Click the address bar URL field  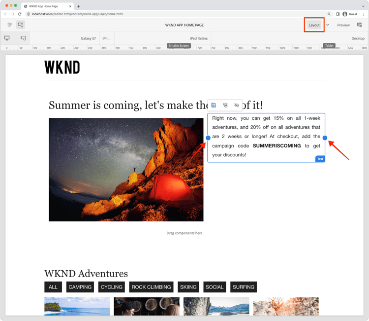(x=179, y=14)
